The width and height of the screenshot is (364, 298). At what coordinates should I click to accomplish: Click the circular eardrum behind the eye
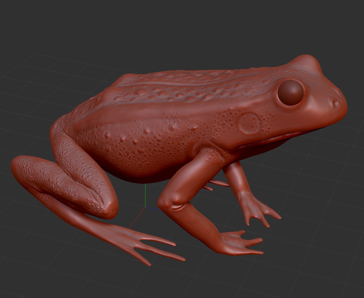click(250, 123)
